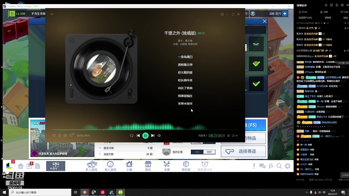The height and width of the screenshot is (196, 349).
Task: Collapse the player with the top-left chevron
Action: point(52,14)
